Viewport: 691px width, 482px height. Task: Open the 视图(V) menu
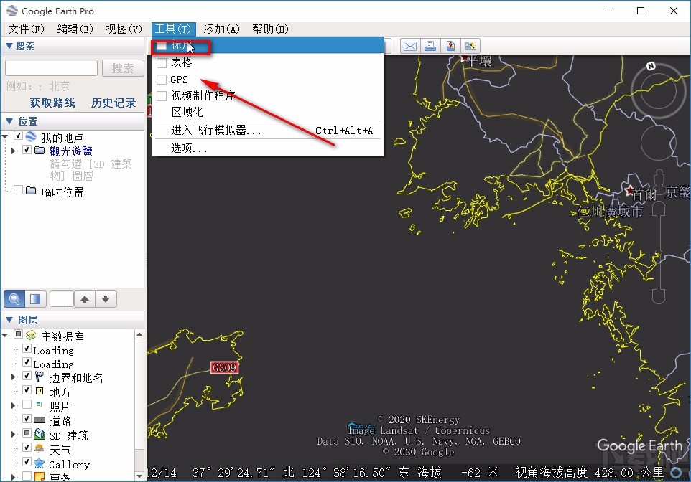124,29
